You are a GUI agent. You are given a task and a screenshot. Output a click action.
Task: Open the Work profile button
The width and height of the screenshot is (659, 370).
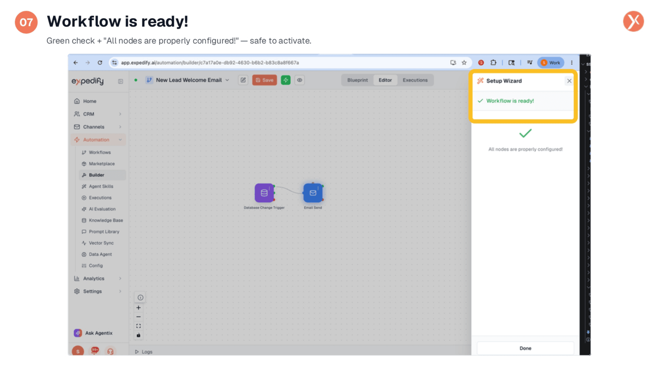pyautogui.click(x=551, y=62)
